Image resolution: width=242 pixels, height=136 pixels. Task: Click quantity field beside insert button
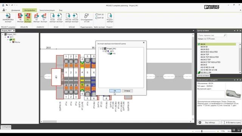point(222,122)
